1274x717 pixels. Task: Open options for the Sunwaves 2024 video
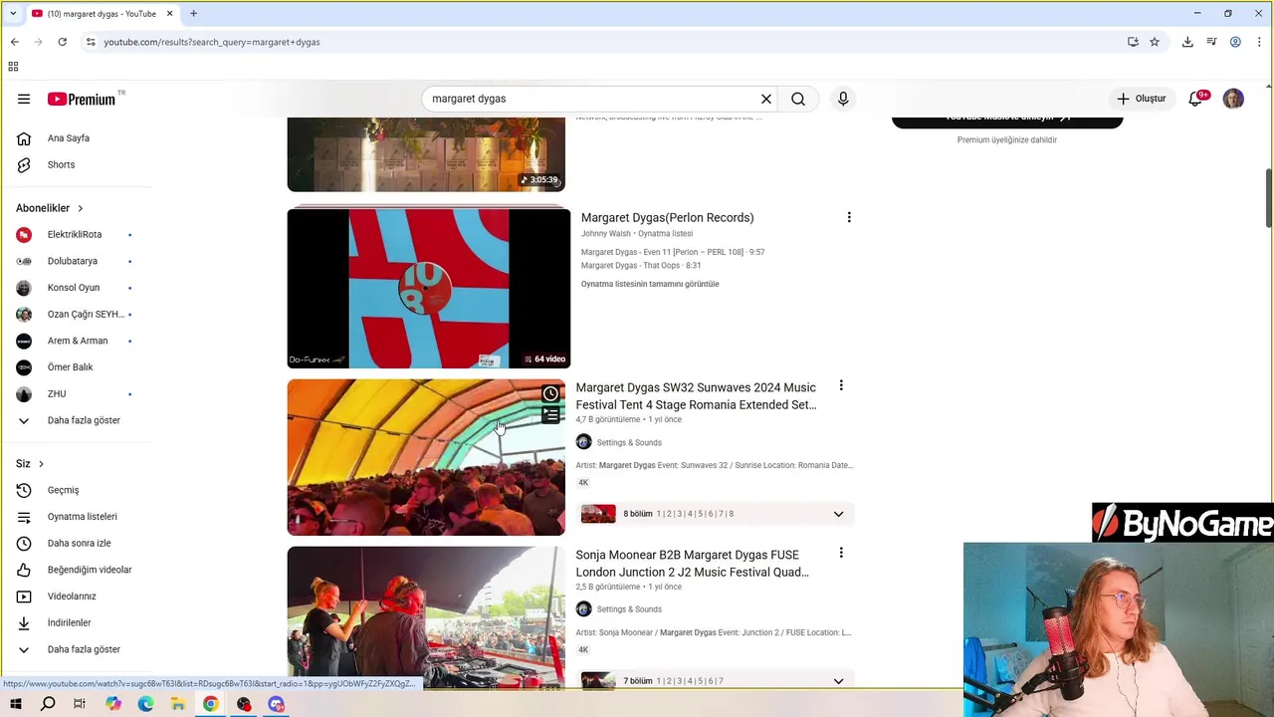841,385
